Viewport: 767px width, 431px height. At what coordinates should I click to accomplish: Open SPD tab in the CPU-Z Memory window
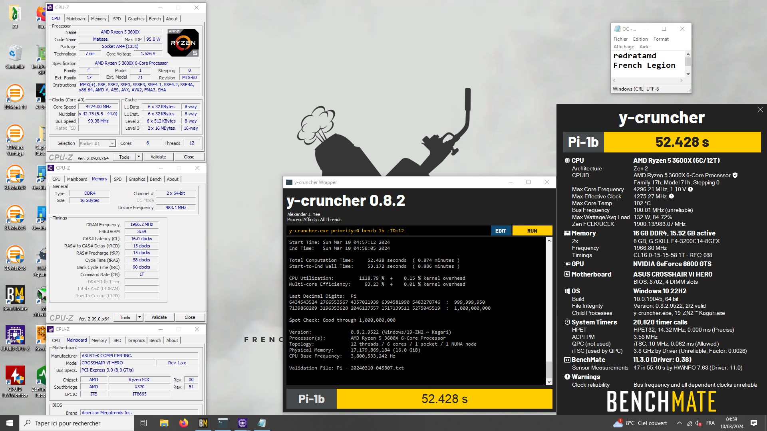coord(117,179)
